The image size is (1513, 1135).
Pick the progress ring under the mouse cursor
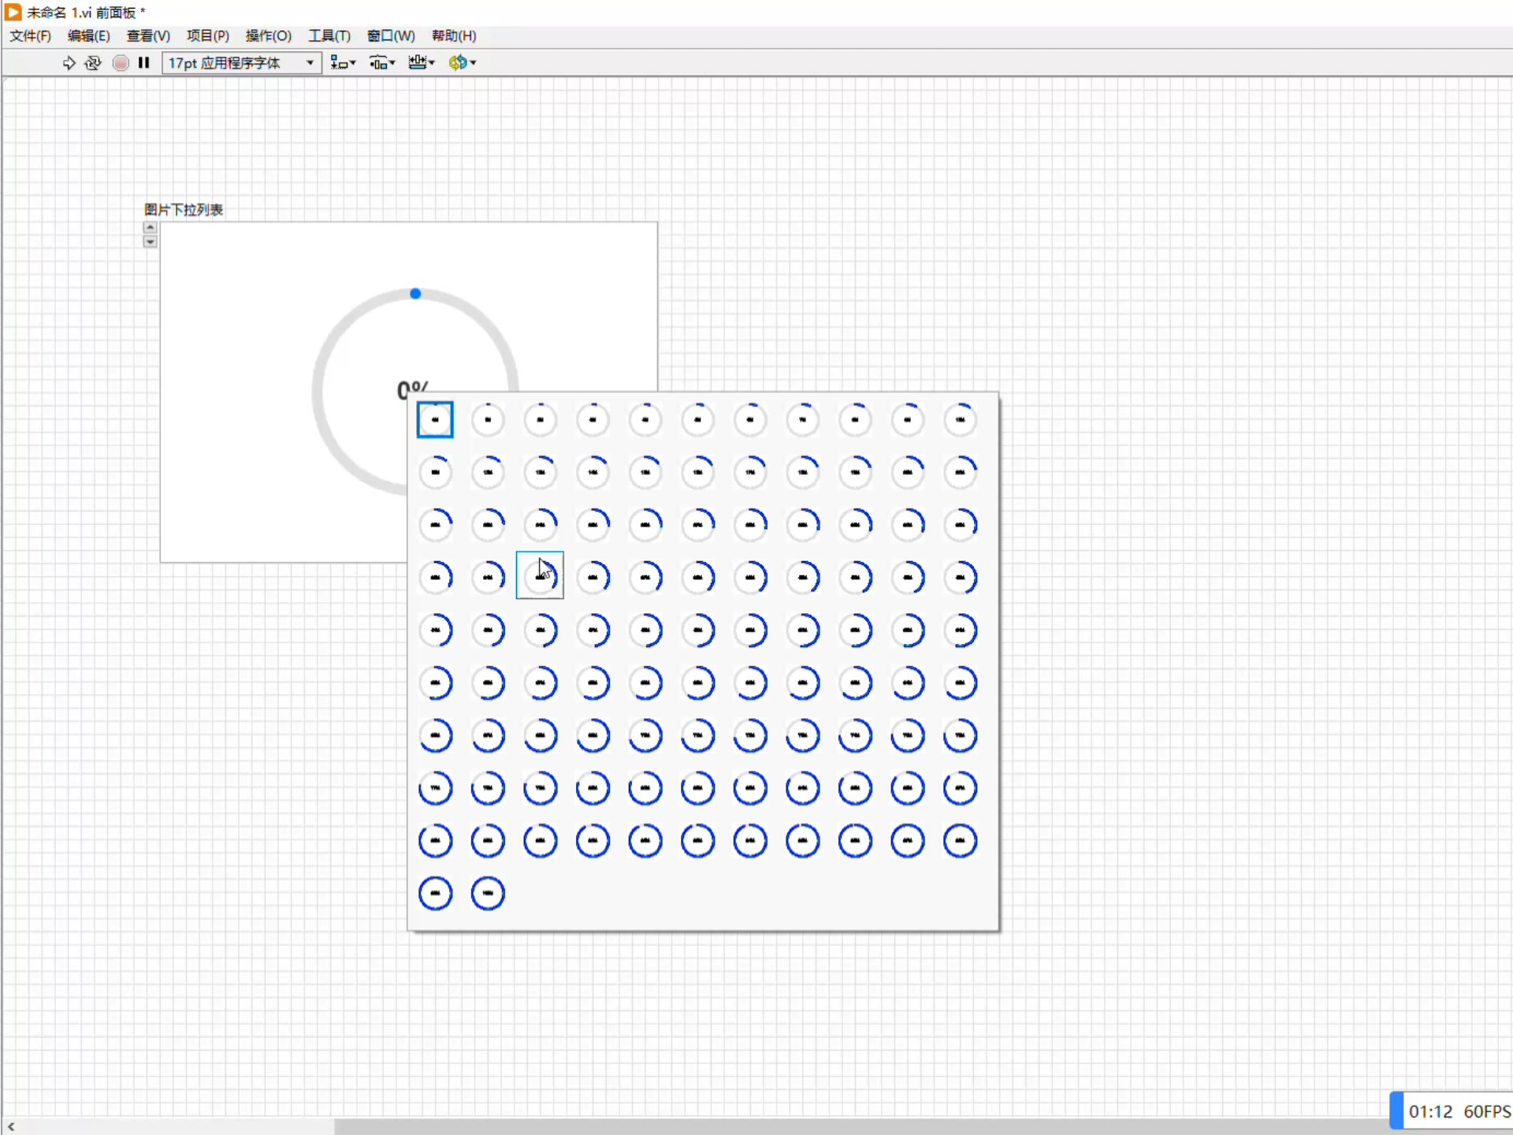click(x=540, y=575)
